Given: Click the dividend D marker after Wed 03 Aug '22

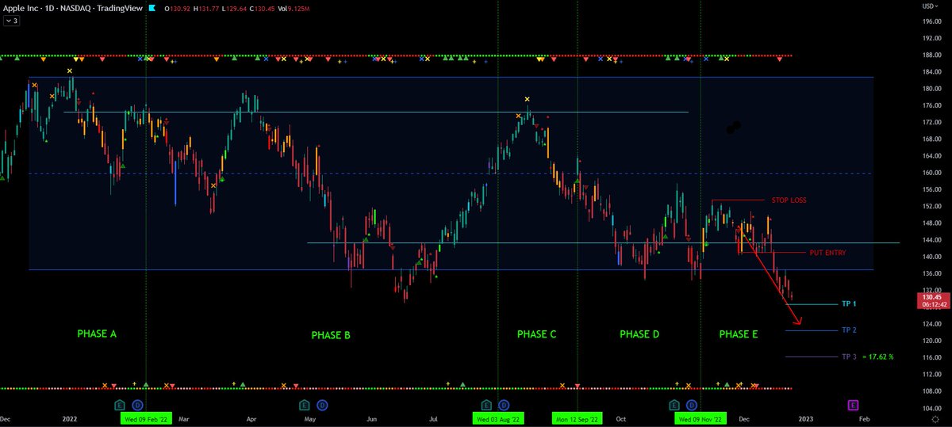Looking at the screenshot, I should (x=503, y=404).
